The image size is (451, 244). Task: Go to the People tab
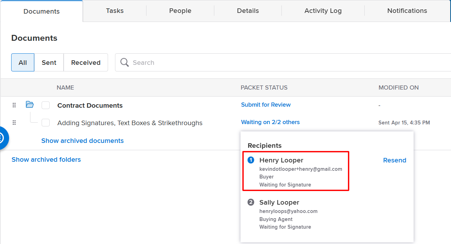180,11
